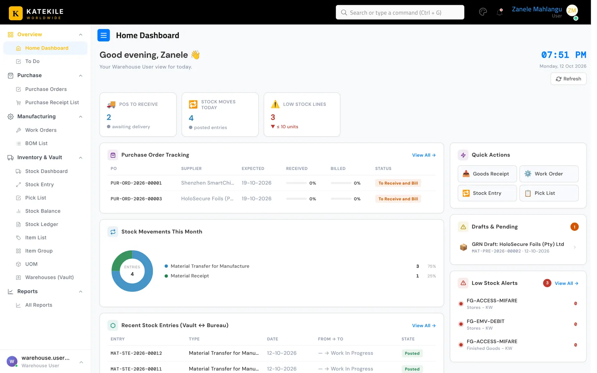
Task: Click the Stock Moves Today swap icon
Action: coord(193,104)
